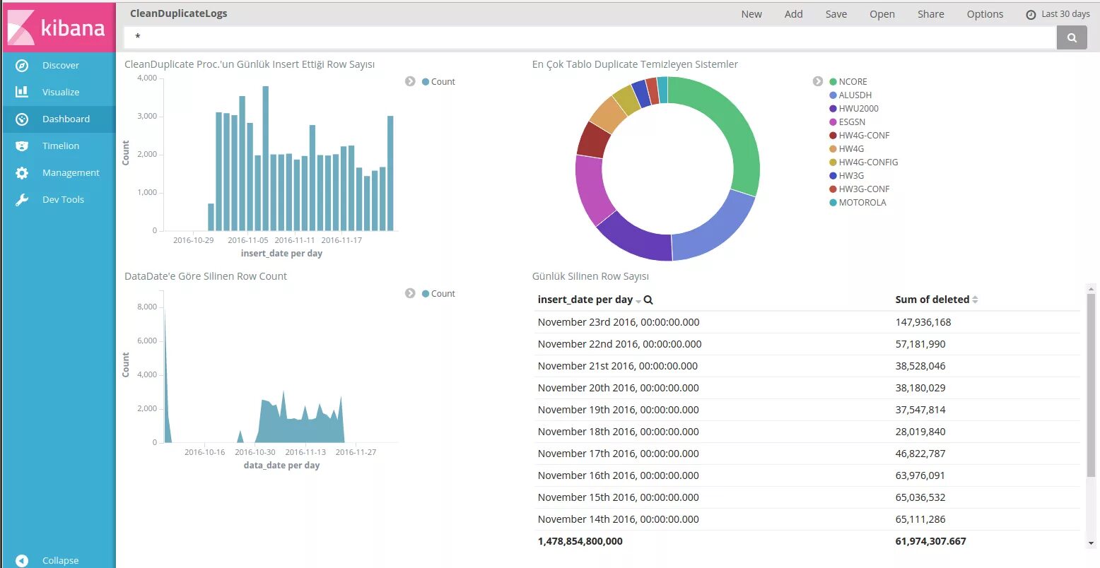1100x568 pixels.
Task: Open the Share menu
Action: click(x=930, y=14)
